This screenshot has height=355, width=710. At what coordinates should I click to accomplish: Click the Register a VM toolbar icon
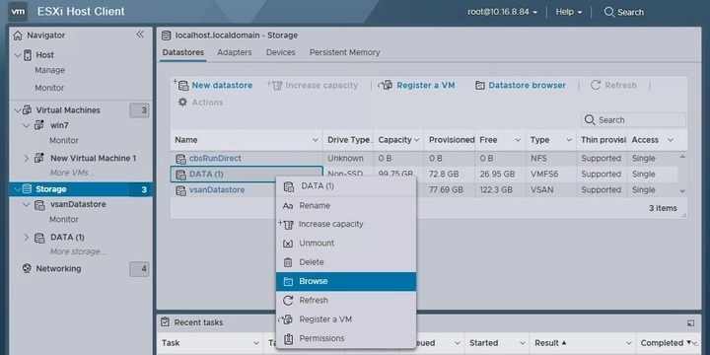385,85
